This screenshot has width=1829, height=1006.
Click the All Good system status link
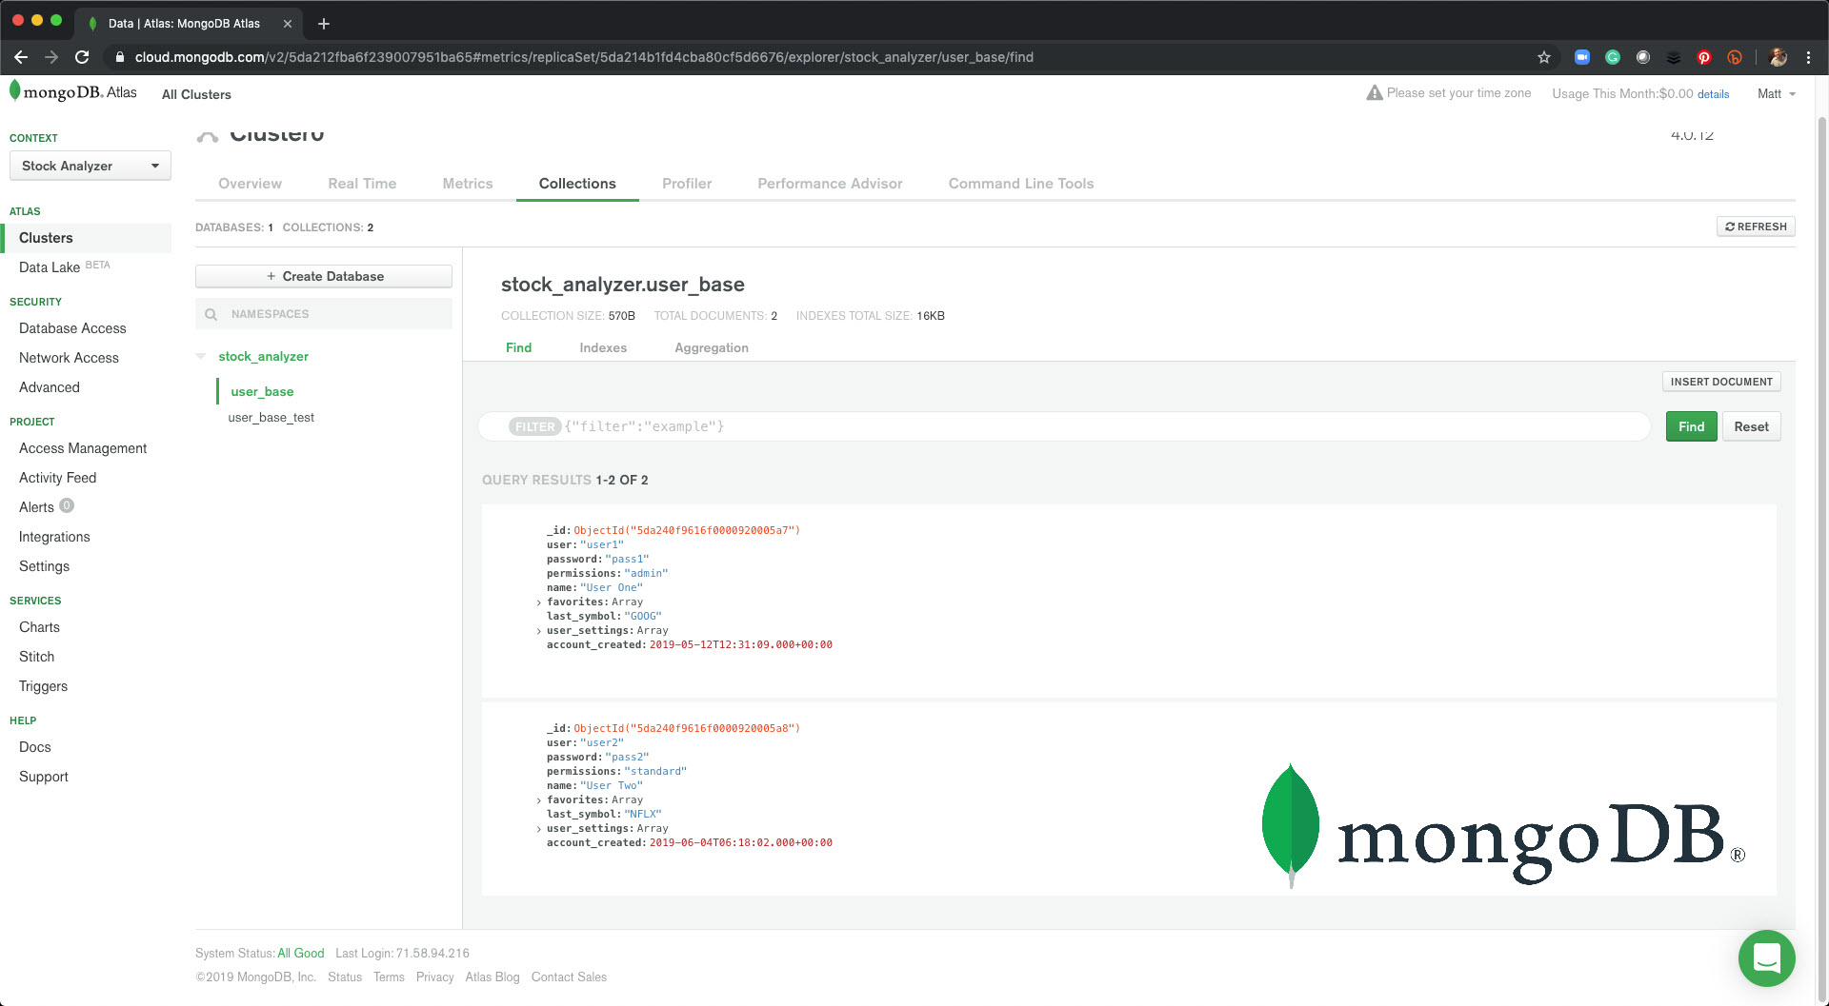coord(300,953)
